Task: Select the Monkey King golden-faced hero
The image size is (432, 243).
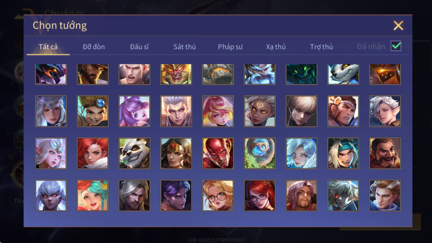Action: pyautogui.click(x=176, y=74)
